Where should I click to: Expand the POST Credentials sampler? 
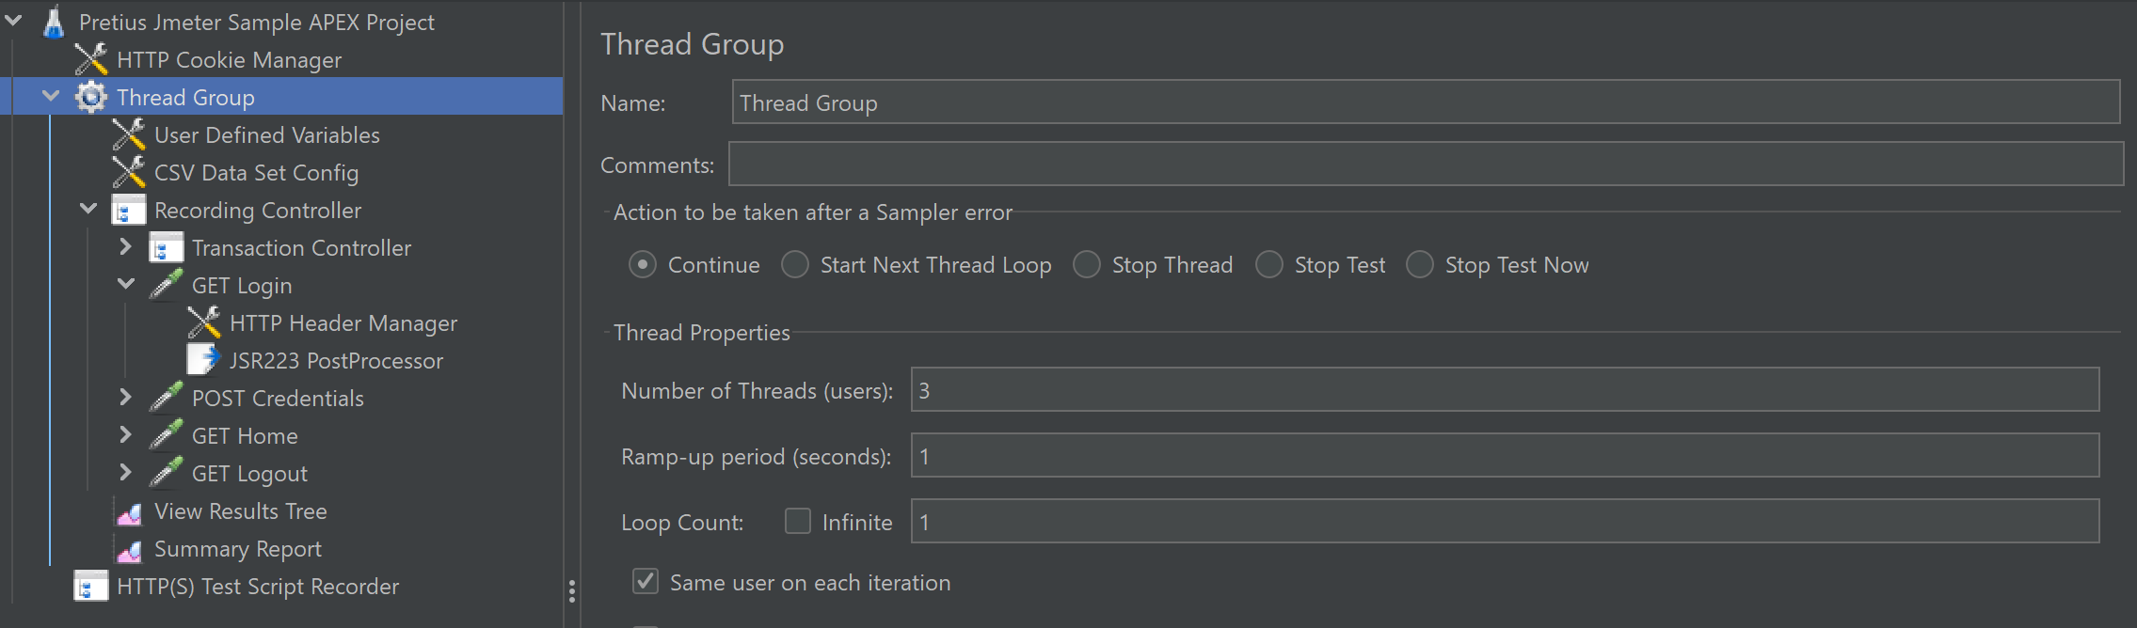pyautogui.click(x=125, y=398)
